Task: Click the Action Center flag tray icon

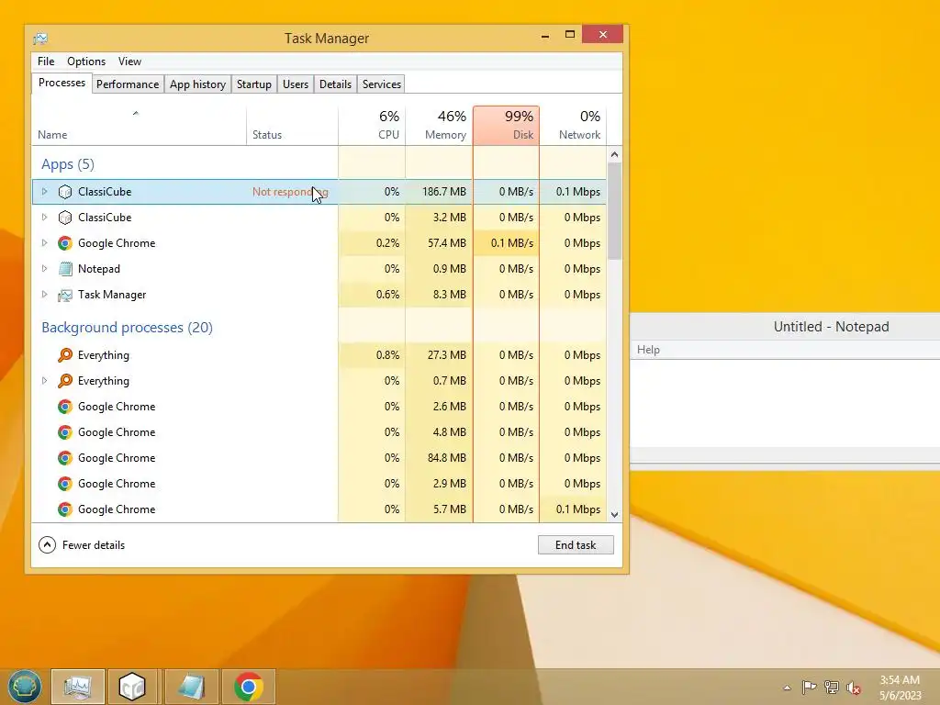Action: coord(809,687)
